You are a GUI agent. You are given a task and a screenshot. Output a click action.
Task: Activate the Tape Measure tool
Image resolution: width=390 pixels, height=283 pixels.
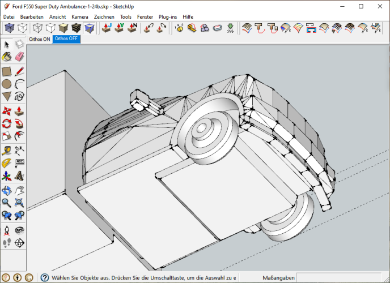click(x=7, y=151)
